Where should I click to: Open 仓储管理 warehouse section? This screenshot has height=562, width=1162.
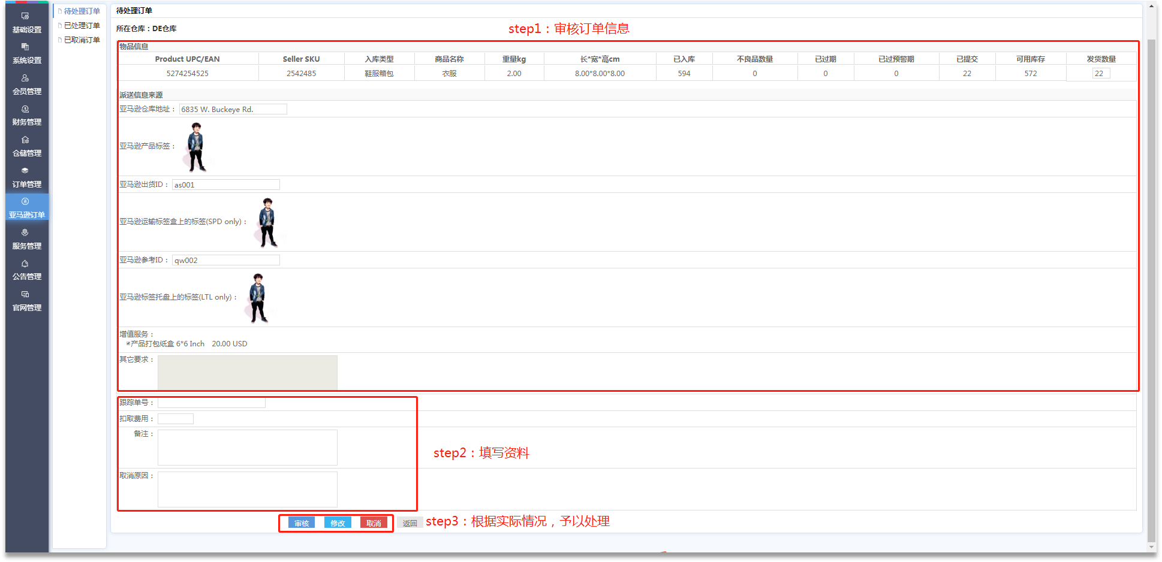tap(27, 147)
